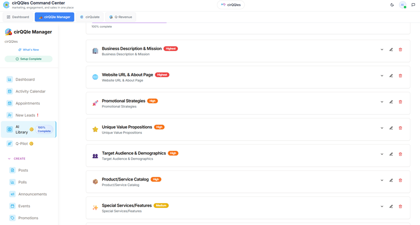Open the chat message icon
Viewport: 420px width, 225px height.
click(x=413, y=5)
